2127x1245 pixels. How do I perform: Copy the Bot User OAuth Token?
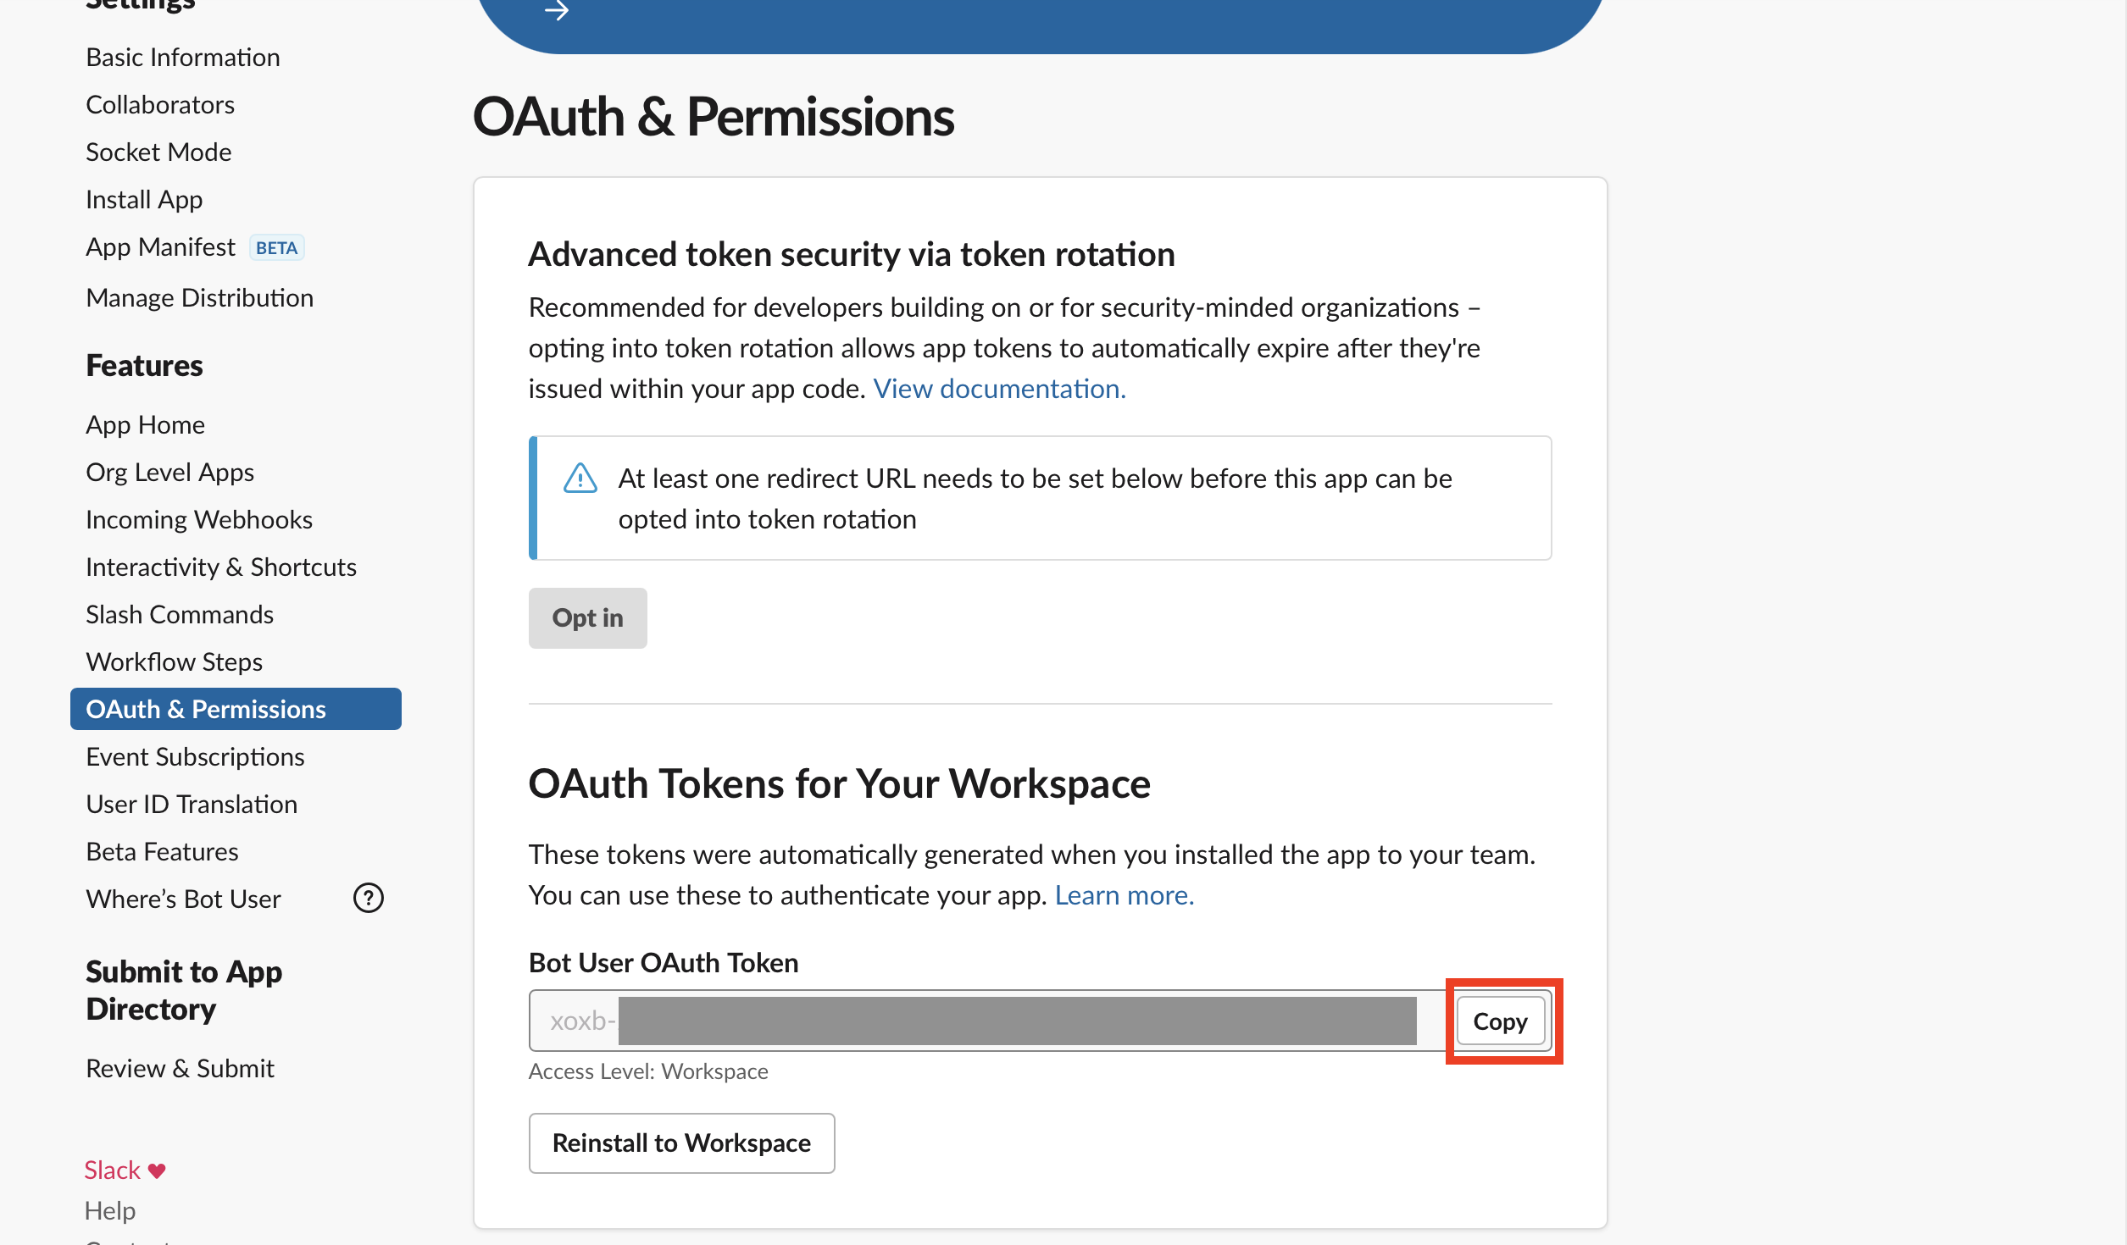tap(1500, 1021)
